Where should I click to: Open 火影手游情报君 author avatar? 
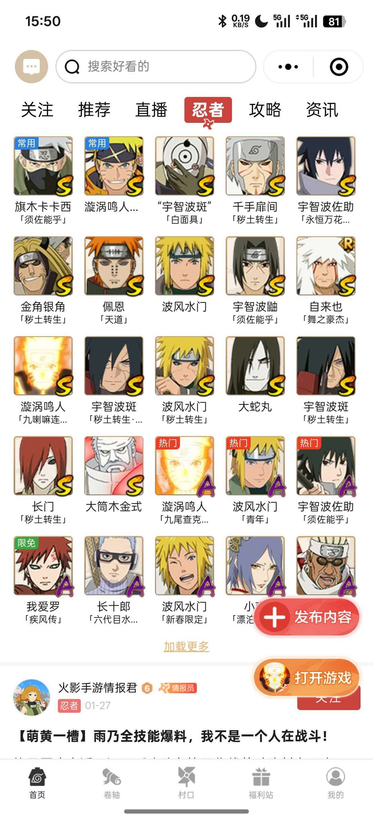click(x=32, y=697)
